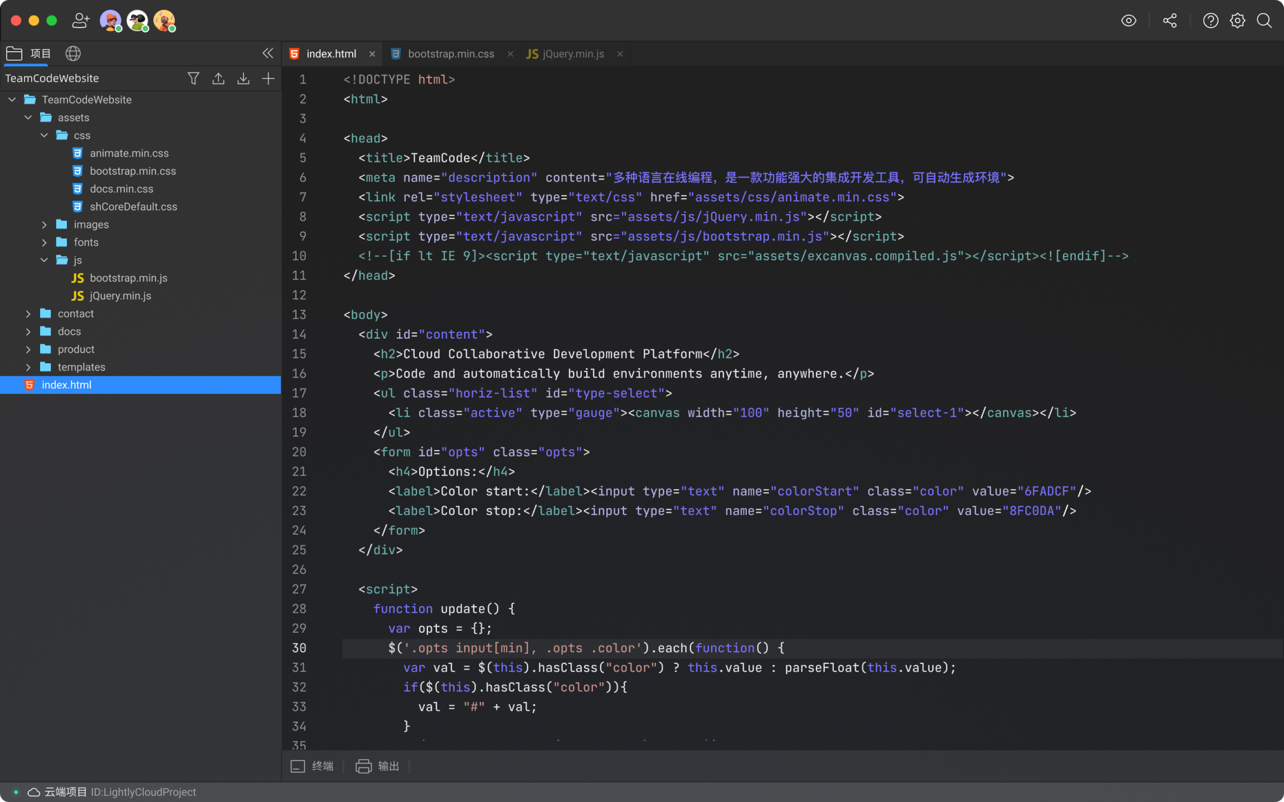Screen dimensions: 1284x802
Task: Click the plus icon to add a new file
Action: 268,79
